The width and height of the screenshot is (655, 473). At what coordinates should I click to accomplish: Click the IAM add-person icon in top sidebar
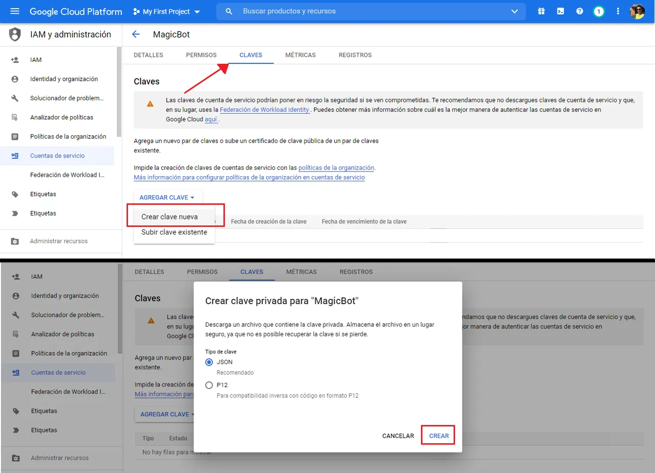click(15, 60)
